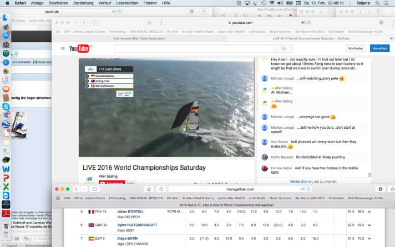The image size is (395, 247).
Task: Click the YouTube search input field
Action: pyautogui.click(x=195, y=48)
